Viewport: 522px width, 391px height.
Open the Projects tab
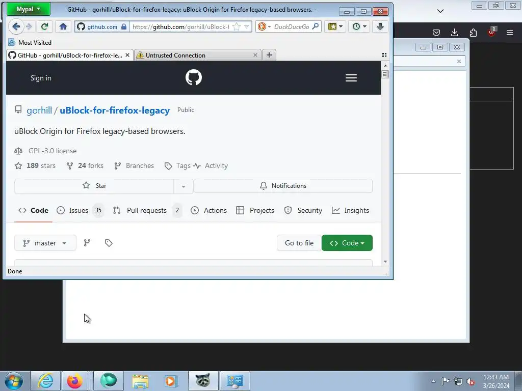click(255, 210)
